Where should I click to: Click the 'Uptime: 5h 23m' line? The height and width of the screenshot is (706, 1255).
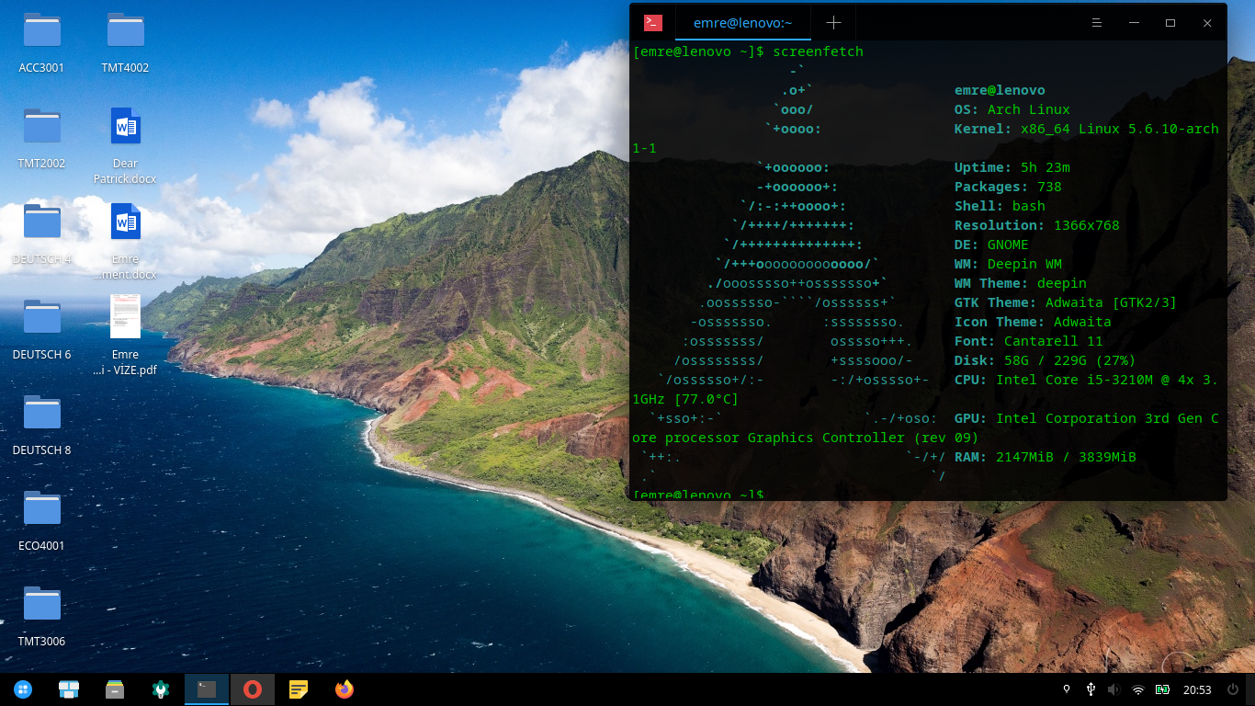click(1012, 167)
